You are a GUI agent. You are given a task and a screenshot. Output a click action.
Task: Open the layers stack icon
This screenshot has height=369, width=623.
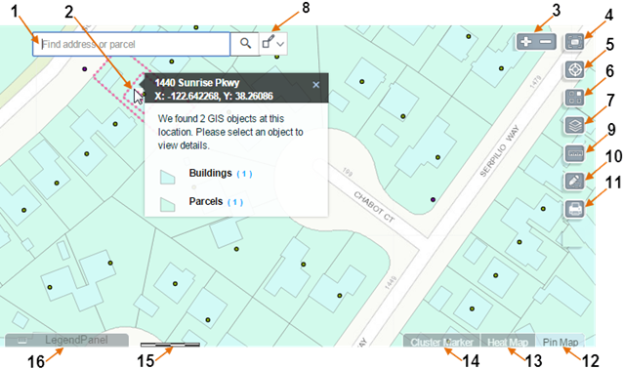(x=574, y=126)
